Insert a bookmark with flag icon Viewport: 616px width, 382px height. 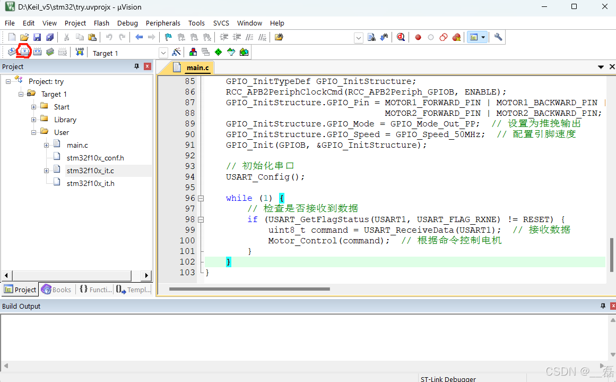[x=168, y=37]
